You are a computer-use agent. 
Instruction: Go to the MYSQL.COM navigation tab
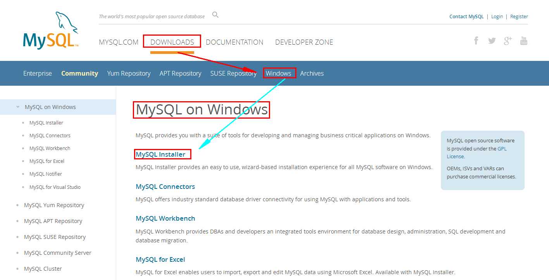[119, 42]
